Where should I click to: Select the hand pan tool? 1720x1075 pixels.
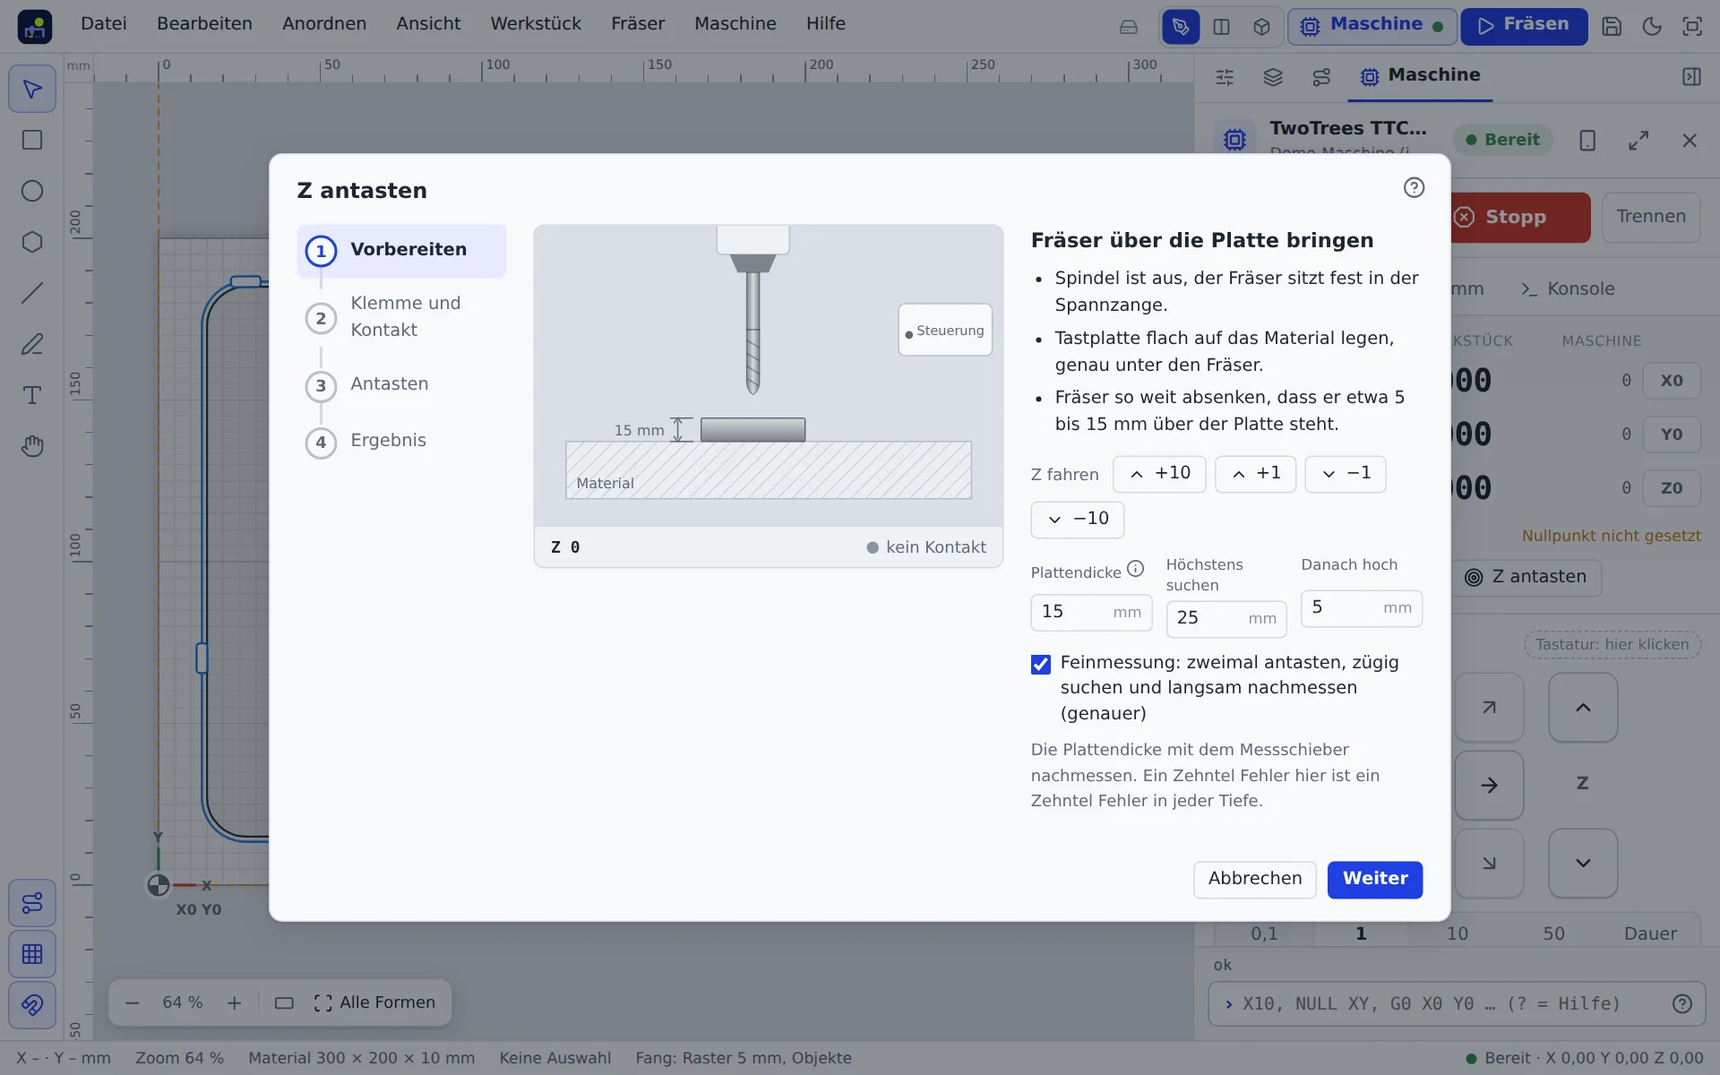(32, 446)
